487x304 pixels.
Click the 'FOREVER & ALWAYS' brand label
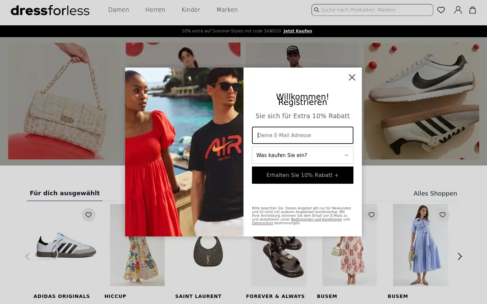click(x=275, y=296)
